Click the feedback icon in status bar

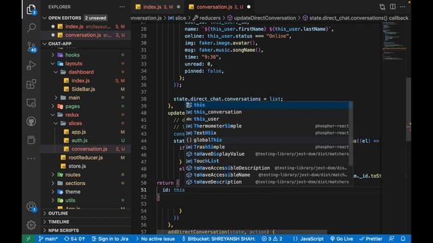392,239
